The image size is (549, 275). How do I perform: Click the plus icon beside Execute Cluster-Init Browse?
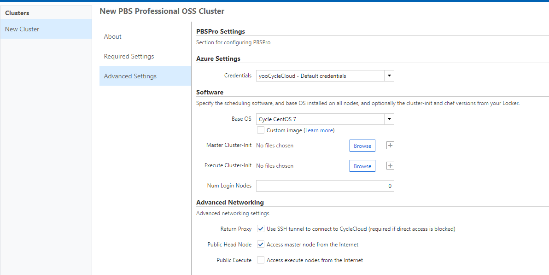coord(390,165)
